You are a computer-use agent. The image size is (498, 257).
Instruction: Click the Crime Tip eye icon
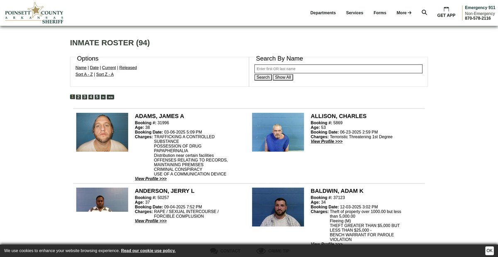261,251
